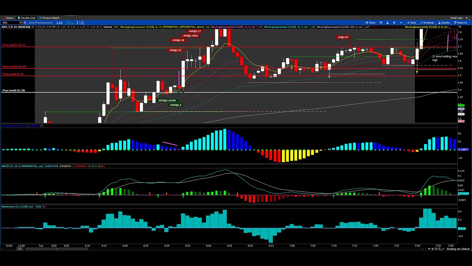
Task: Open the Product Depth tab
Action: 49,18
